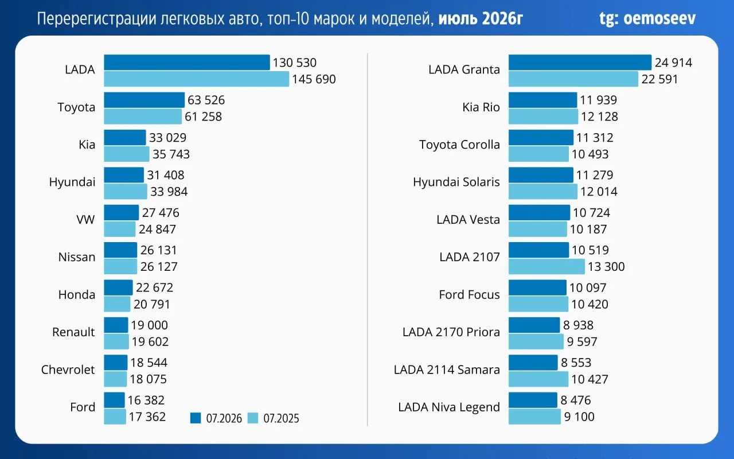
Task: Select the Ford Focus value "10 097"
Action: click(x=588, y=287)
